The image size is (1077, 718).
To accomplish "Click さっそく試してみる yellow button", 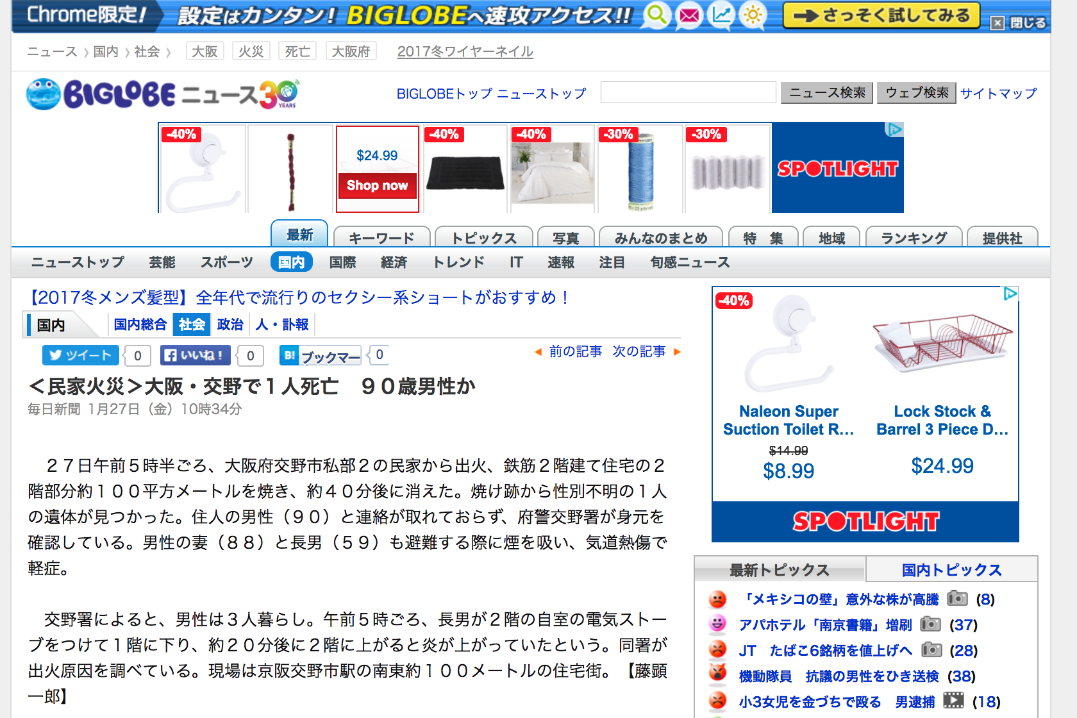I will [881, 15].
